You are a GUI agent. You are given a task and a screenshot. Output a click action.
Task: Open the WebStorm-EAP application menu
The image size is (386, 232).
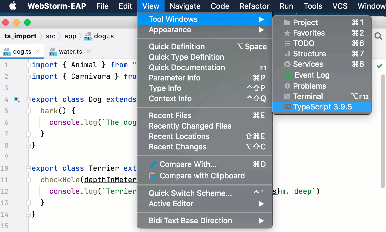[x=57, y=6]
